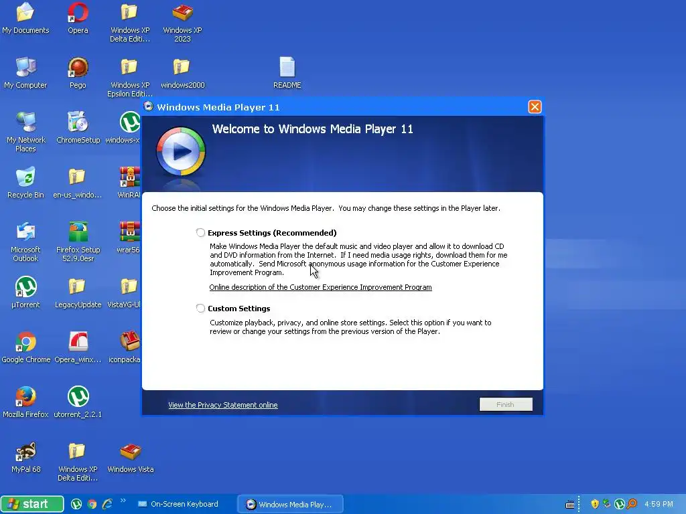The height and width of the screenshot is (514, 686).
Task: Select LegacyUpdate folder icon
Action: (x=78, y=292)
